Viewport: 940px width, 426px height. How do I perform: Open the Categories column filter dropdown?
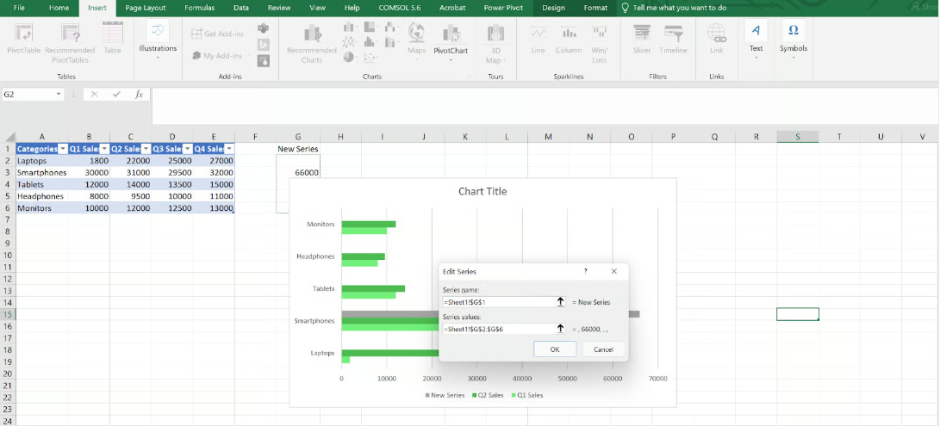click(62, 149)
